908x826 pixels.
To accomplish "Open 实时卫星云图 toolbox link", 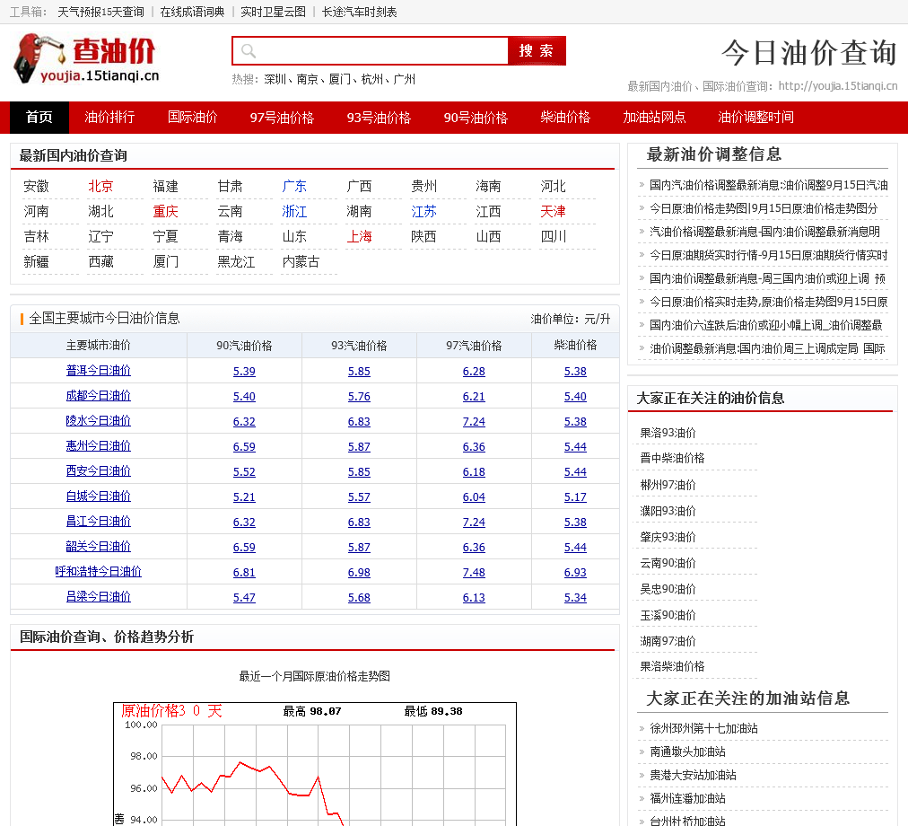I will [x=274, y=13].
